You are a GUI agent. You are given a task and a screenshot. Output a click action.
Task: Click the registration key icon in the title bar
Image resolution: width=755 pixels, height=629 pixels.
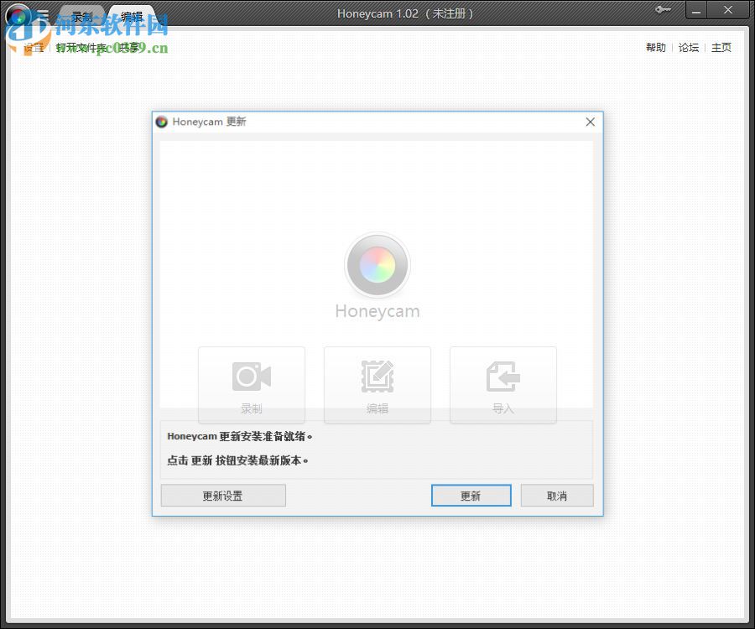663,11
